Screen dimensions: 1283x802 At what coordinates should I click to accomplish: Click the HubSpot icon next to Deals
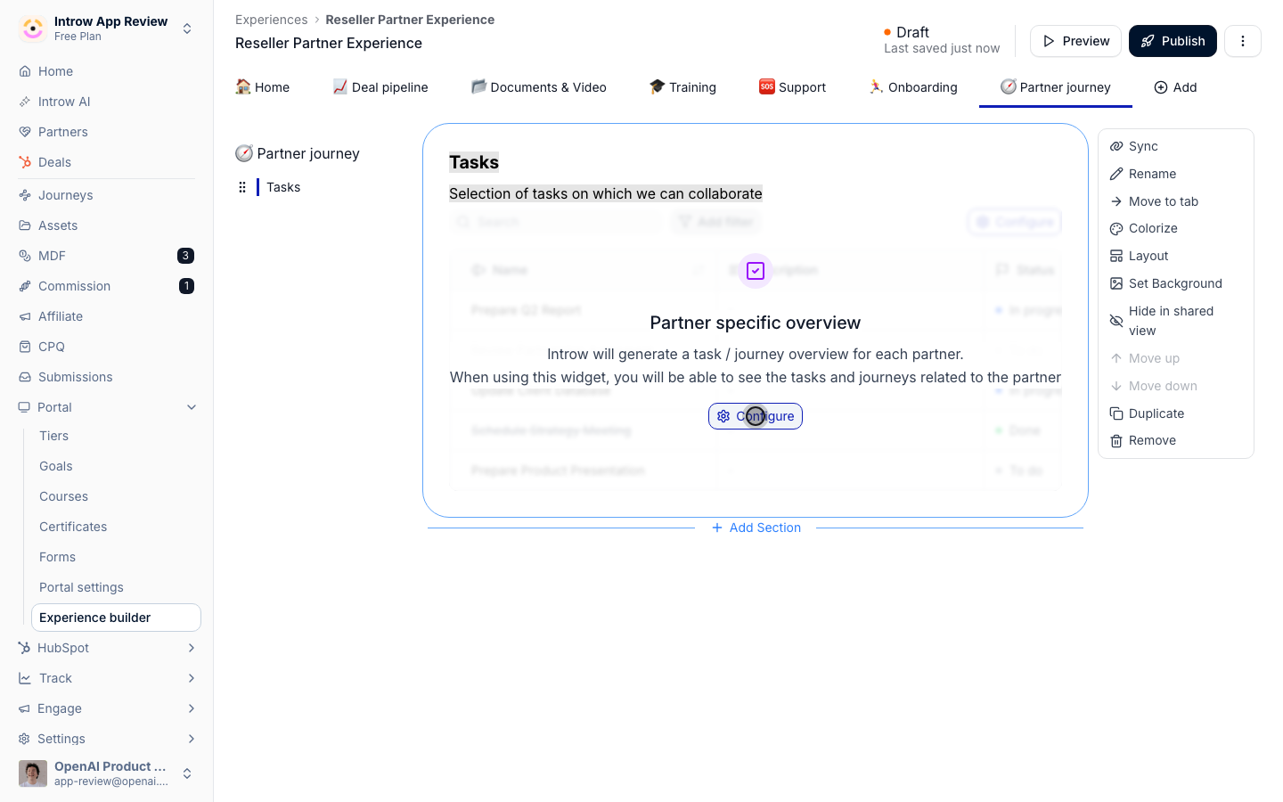point(25,162)
